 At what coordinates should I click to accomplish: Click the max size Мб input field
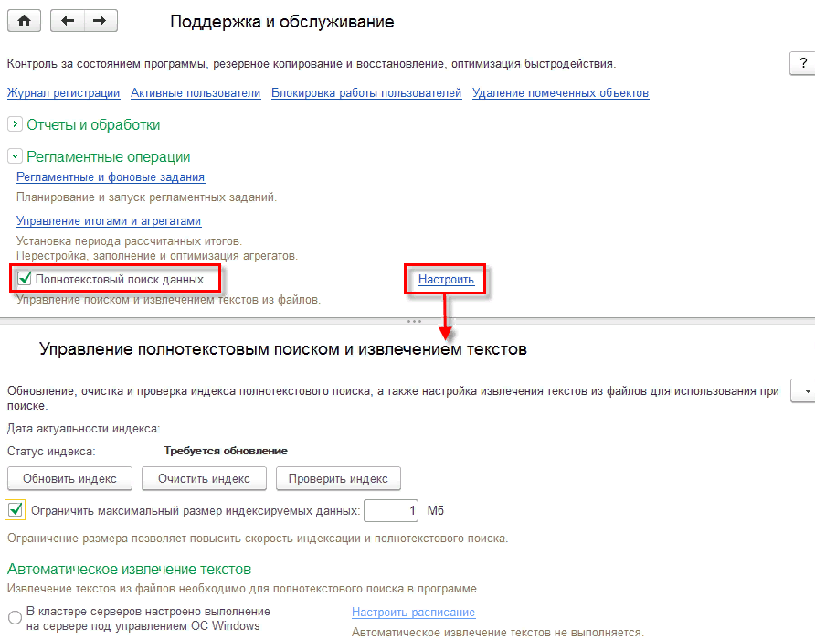click(392, 510)
